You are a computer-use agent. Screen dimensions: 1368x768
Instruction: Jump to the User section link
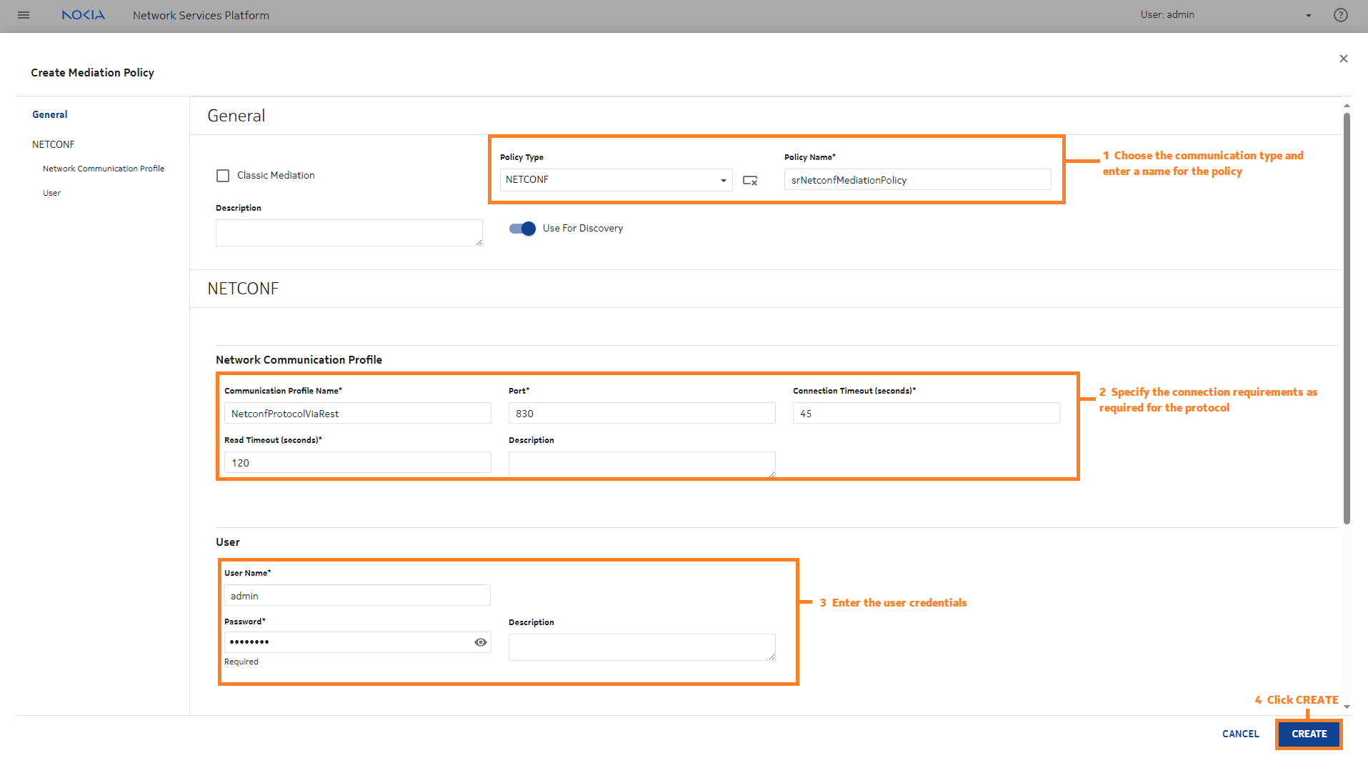51,193
